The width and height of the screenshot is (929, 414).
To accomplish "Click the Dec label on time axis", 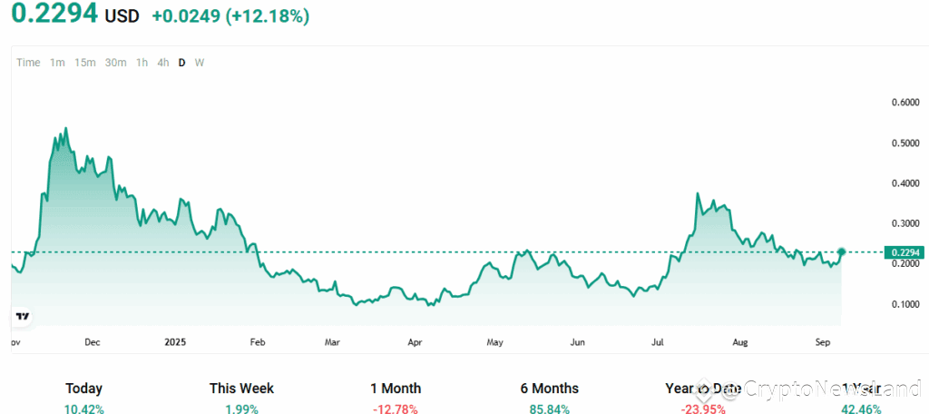I will coord(93,342).
